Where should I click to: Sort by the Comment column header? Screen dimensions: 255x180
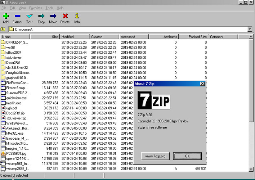[223, 37]
